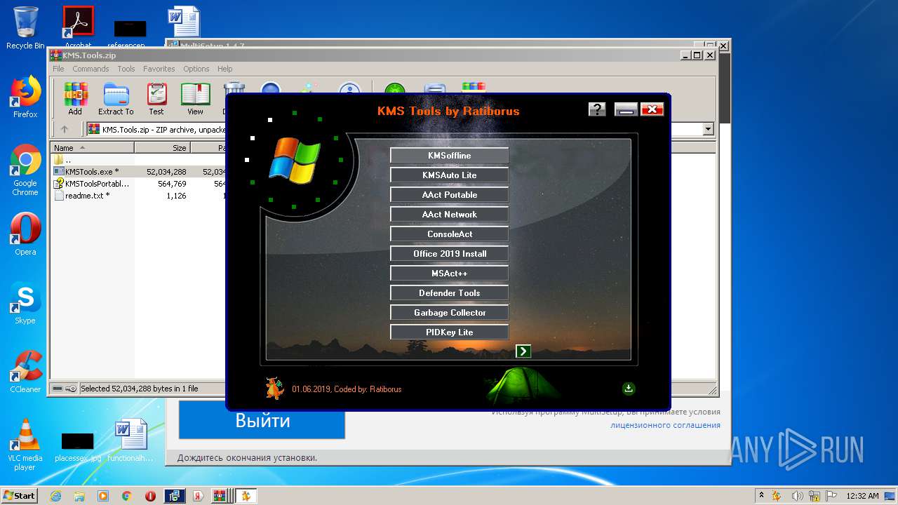
Task: Select the KMSToolsPortabl... file row
Action: point(138,184)
